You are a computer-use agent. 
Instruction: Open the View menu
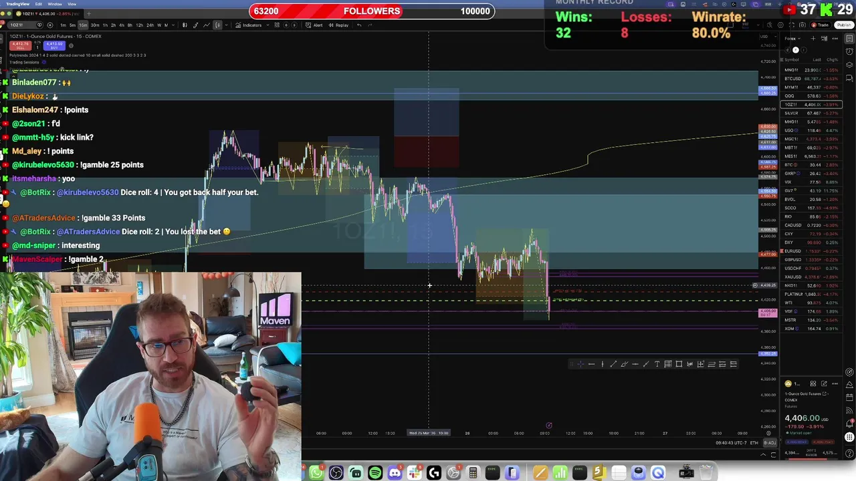click(72, 4)
